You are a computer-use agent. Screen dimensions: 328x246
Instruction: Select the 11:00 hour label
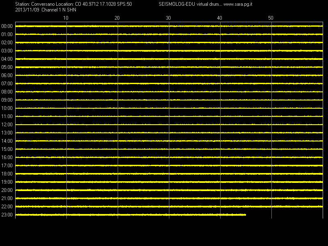(7, 116)
